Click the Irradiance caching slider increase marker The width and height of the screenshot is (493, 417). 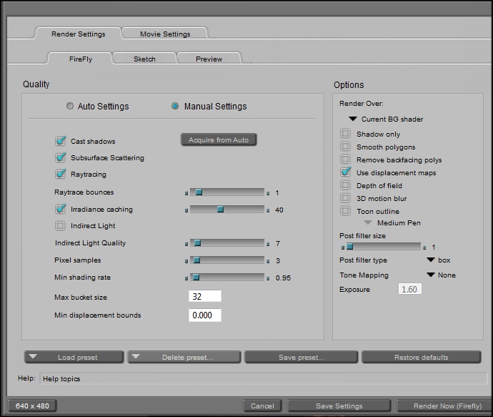[x=268, y=210]
